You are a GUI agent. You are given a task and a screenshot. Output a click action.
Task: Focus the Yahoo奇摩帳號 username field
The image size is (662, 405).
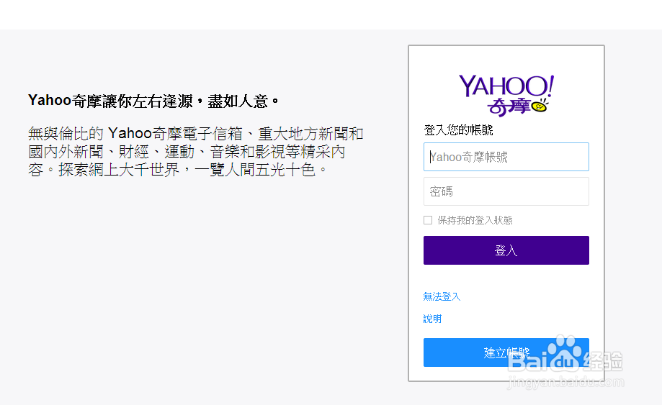[506, 157]
